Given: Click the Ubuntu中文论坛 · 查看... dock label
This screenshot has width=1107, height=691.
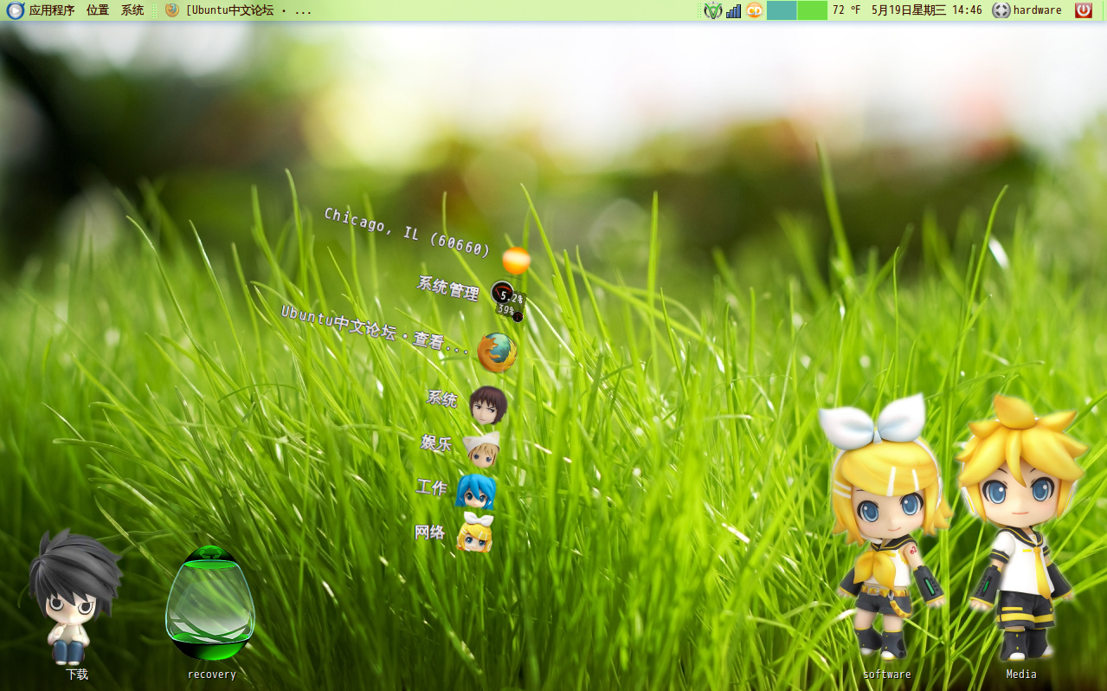Looking at the screenshot, I should [376, 330].
